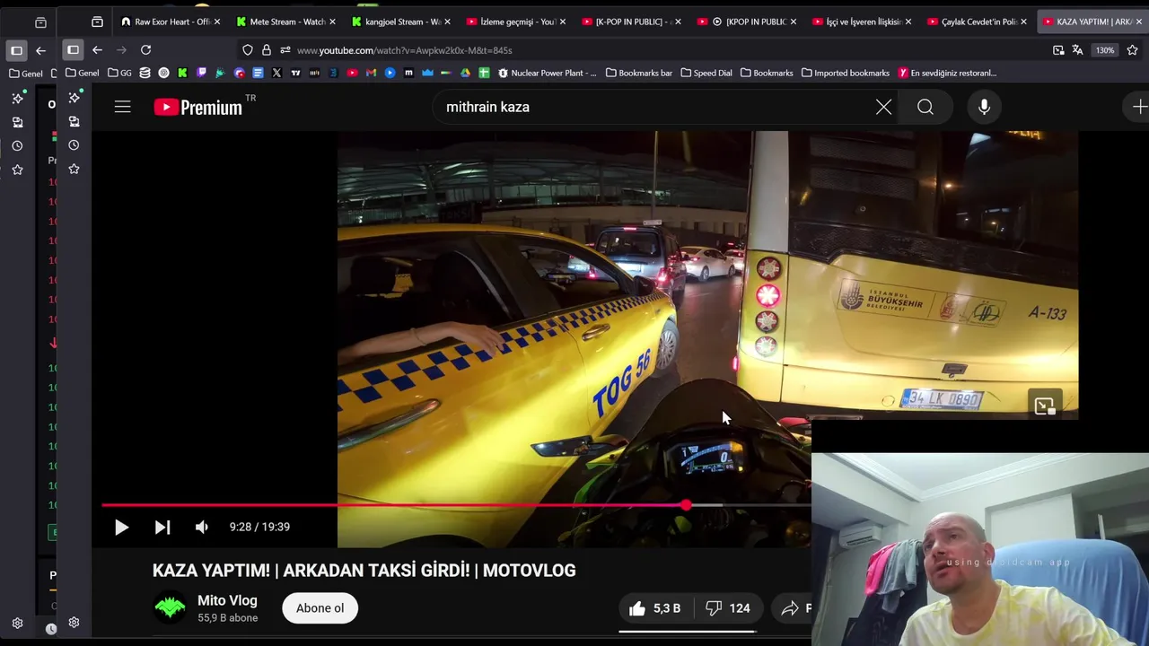The height and width of the screenshot is (646, 1149).
Task: Open the Twitch bookmark icon
Action: click(201, 73)
